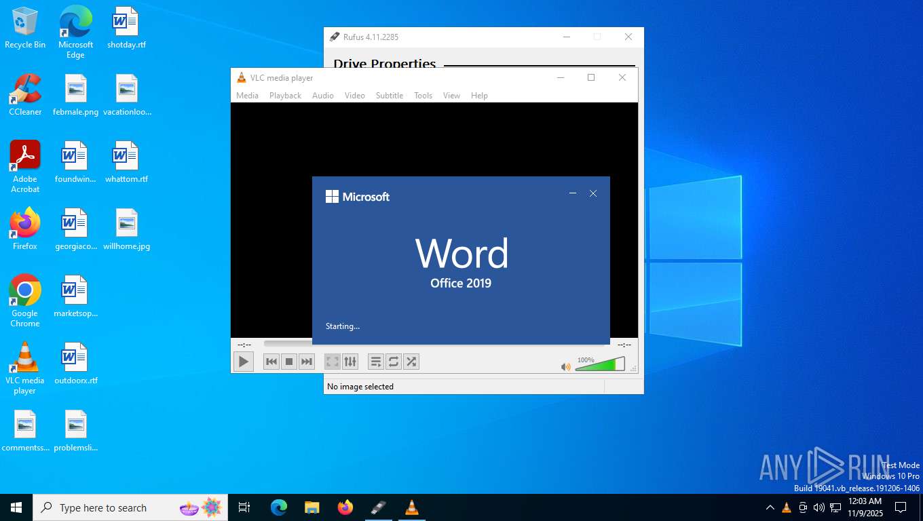Viewport: 923px width, 521px height.
Task: Select the Recycle Bin desktop icon
Action: click(x=25, y=28)
